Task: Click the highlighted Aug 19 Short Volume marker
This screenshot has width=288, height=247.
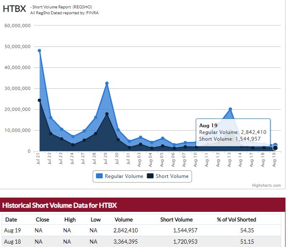Action: point(275,148)
